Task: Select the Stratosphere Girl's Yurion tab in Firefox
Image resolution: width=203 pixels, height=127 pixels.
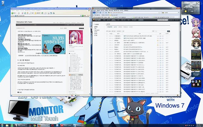Action: pos(102,17)
